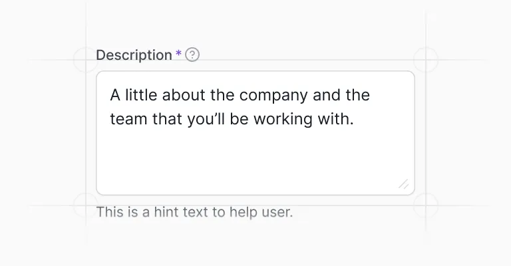
Task: Click the word "you'll" in the description
Action: (206, 119)
